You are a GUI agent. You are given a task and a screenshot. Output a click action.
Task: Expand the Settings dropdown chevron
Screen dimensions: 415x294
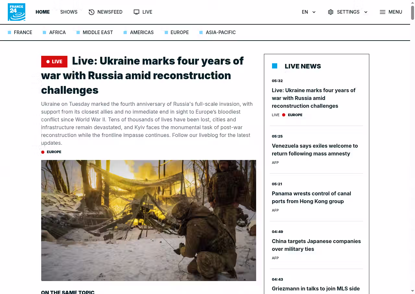pyautogui.click(x=366, y=12)
